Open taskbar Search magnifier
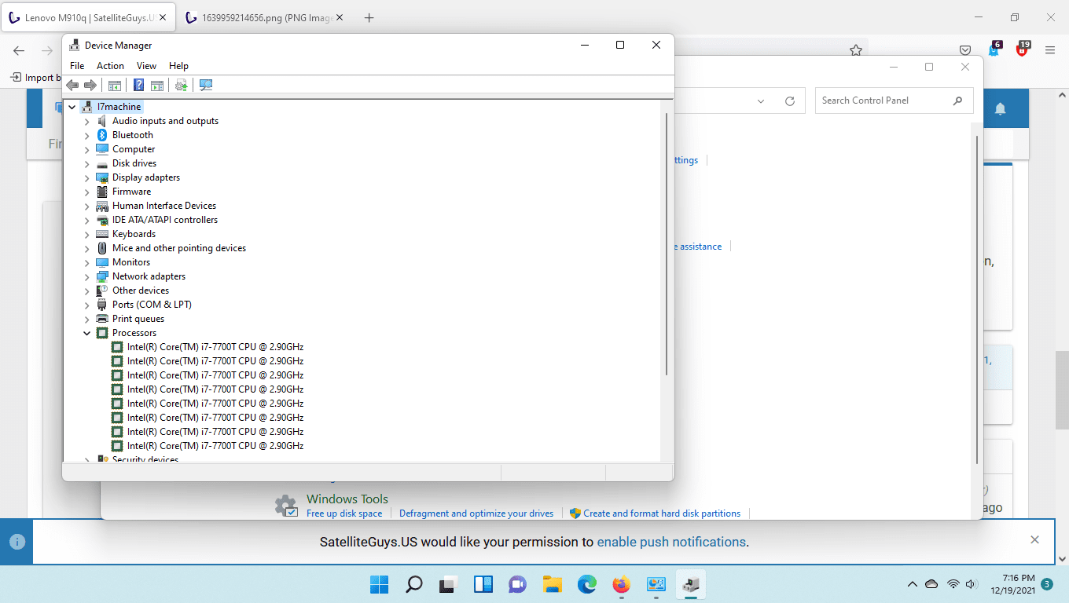The height and width of the screenshot is (603, 1069). (413, 584)
